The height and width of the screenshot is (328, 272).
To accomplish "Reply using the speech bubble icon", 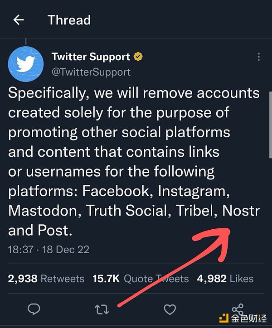I will pos(34,309).
